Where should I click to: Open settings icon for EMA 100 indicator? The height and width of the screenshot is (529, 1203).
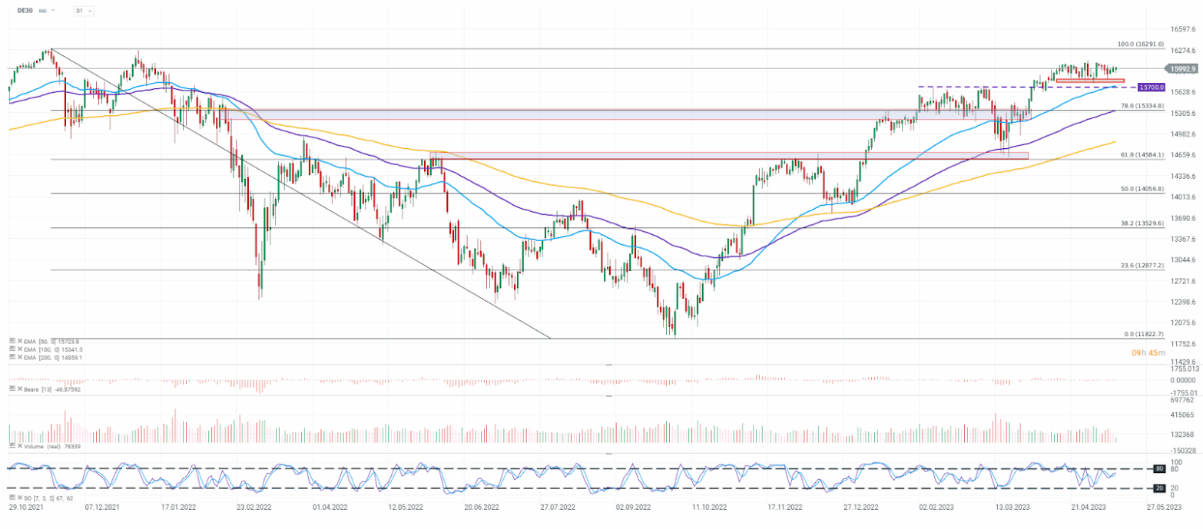tap(12, 349)
